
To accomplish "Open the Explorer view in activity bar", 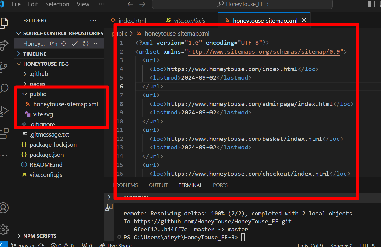I will (4, 23).
